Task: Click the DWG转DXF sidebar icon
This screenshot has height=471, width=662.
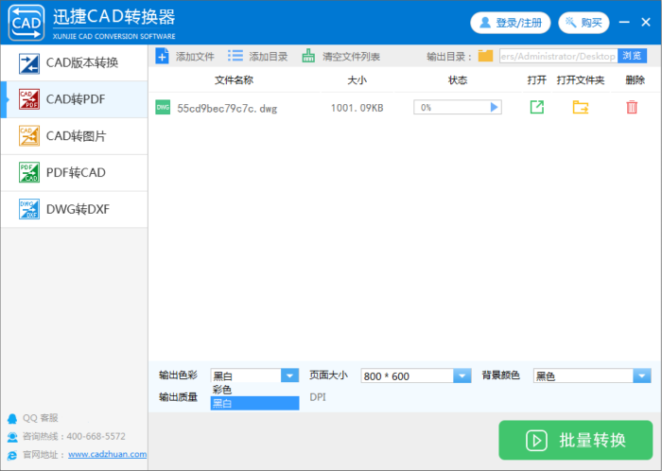Action: coord(29,209)
